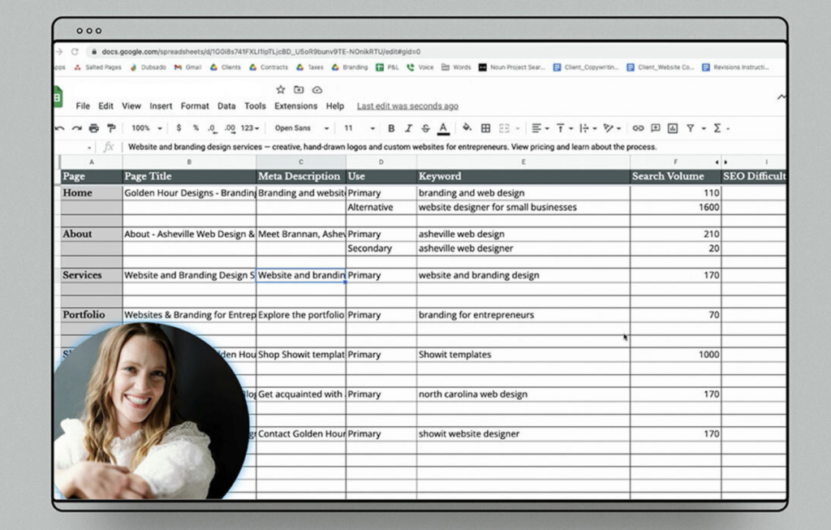Open the Help menu
Screen dimensions: 831x530
point(335,106)
